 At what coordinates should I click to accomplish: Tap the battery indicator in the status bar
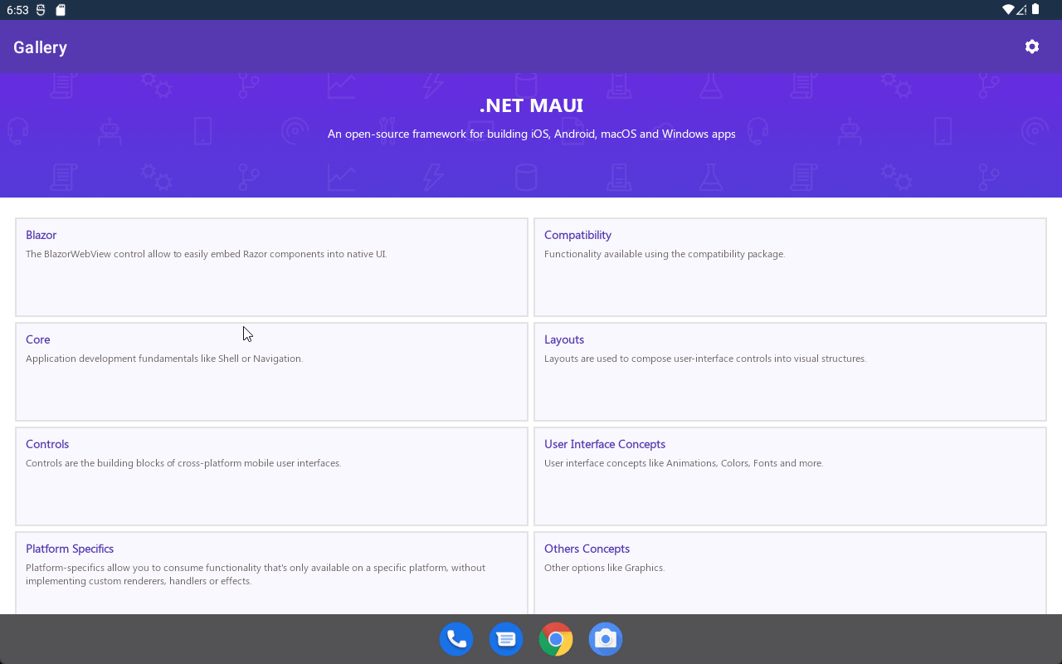(1035, 10)
